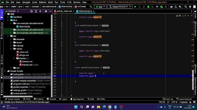Open MainActivity file in project tree
Image resolution: width=197 pixels, height=110 pixels.
pyautogui.click(x=23, y=27)
